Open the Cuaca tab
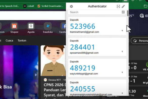 [x=9, y=40]
